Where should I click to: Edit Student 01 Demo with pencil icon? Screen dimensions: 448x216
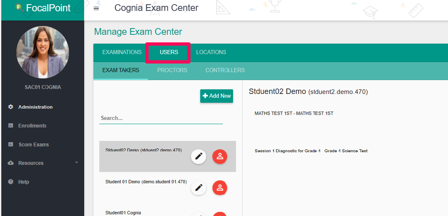coord(199,187)
